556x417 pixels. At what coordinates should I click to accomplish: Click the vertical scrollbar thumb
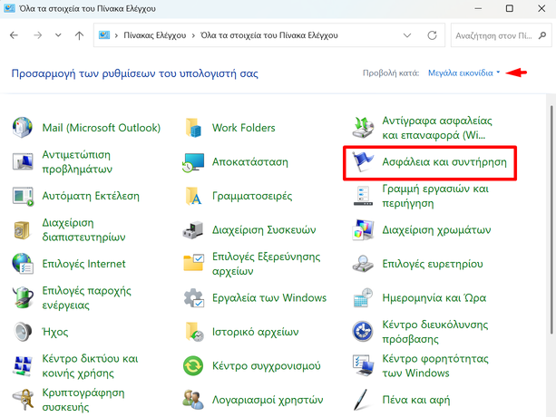coord(551,219)
